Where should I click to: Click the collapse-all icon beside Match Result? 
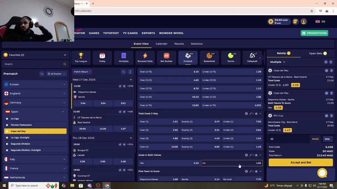pyautogui.click(x=130, y=72)
